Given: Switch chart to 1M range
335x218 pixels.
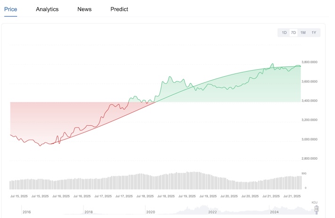Looking at the screenshot, I should coord(303,32).
